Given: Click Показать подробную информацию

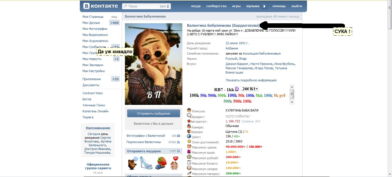Looking at the screenshot, I should pos(251,80).
